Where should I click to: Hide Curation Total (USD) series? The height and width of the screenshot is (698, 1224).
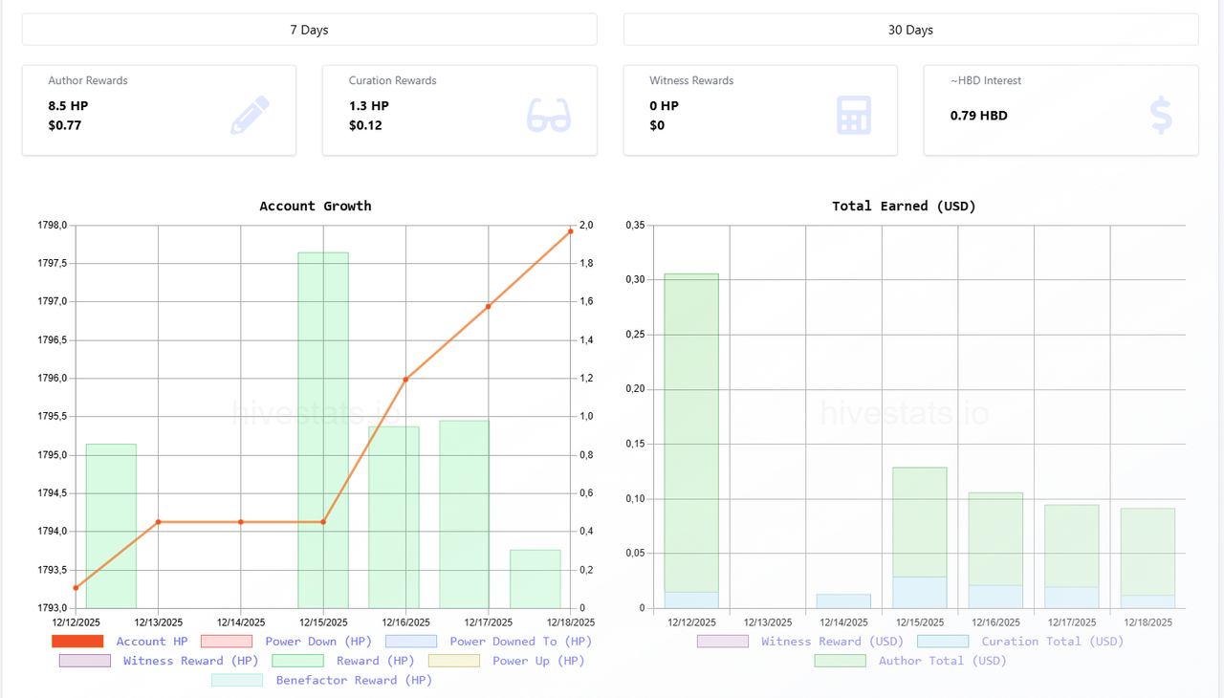(1020, 642)
